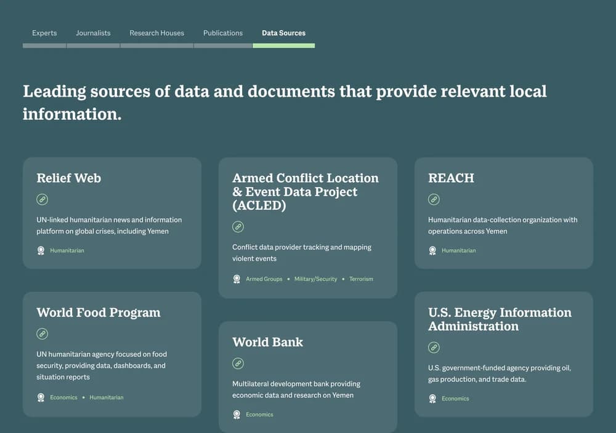The height and width of the screenshot is (433, 616).
Task: Click the badge icon in World Bank card
Action: click(x=237, y=415)
